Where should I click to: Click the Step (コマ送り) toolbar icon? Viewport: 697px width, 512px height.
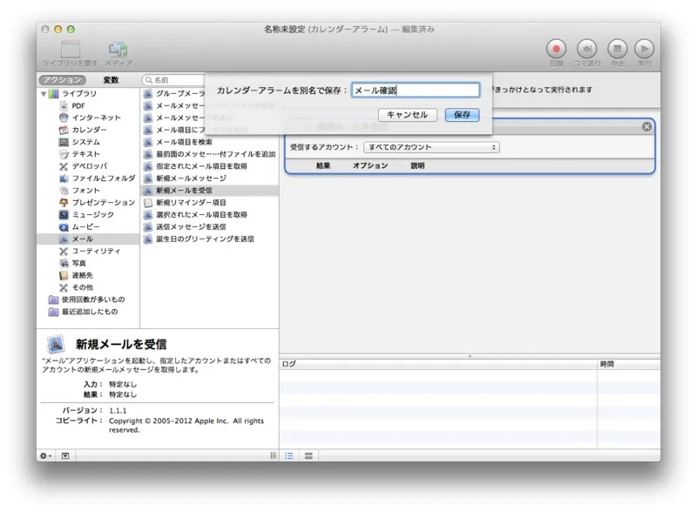tap(587, 49)
